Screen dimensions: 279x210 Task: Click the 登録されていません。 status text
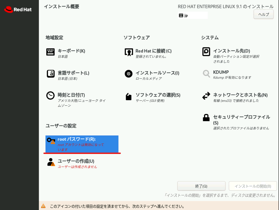click(x=151, y=57)
